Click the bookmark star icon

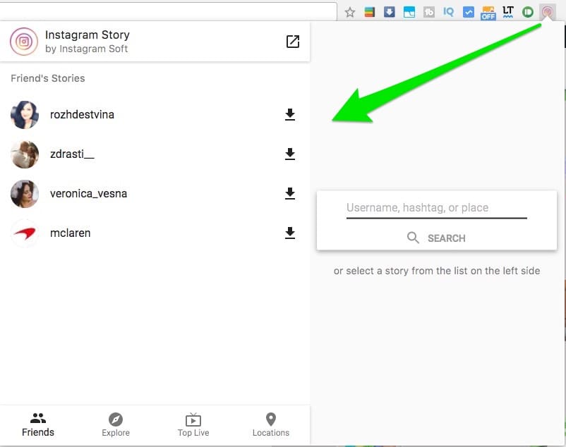(350, 13)
